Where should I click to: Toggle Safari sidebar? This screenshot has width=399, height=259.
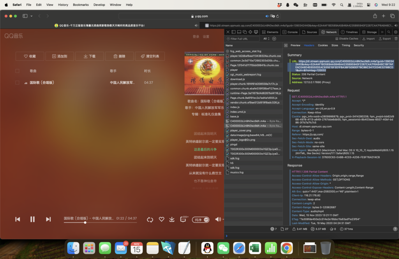click(x=25, y=16)
